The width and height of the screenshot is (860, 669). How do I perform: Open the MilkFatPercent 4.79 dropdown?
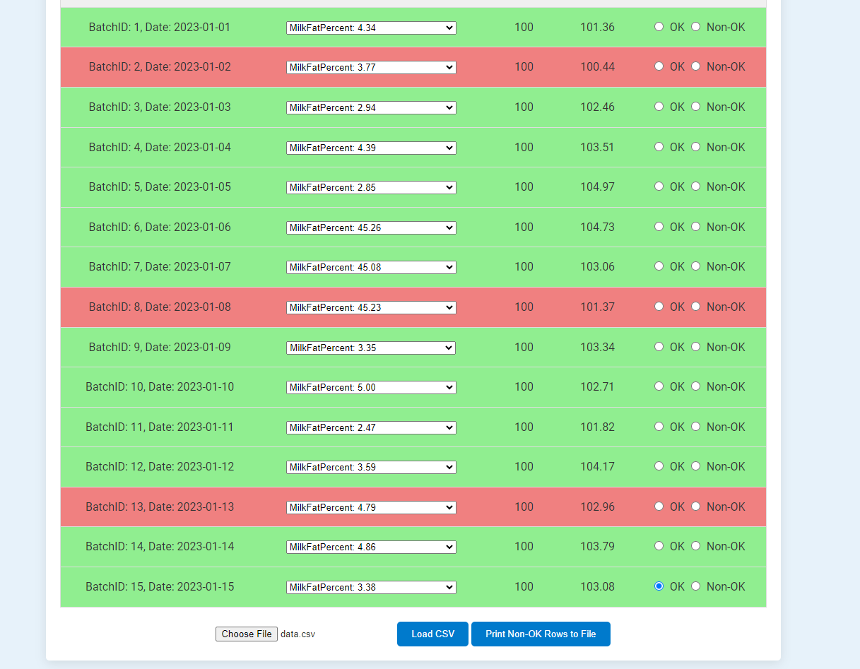click(371, 507)
